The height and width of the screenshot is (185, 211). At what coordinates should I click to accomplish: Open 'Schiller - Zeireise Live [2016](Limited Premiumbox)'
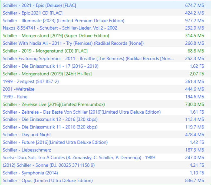pos(54,104)
